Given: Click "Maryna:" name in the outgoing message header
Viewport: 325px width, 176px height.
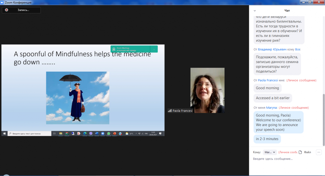Looking at the screenshot, I should tap(272, 108).
